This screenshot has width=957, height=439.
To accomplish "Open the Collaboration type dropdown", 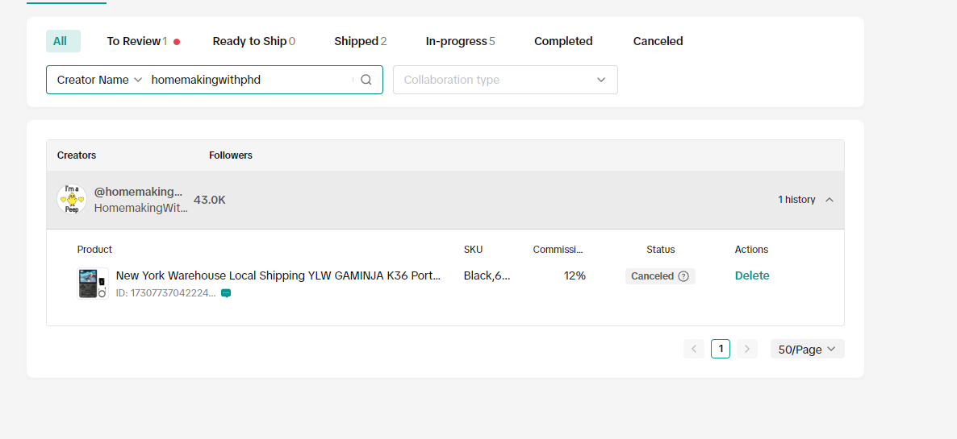I will (x=505, y=80).
